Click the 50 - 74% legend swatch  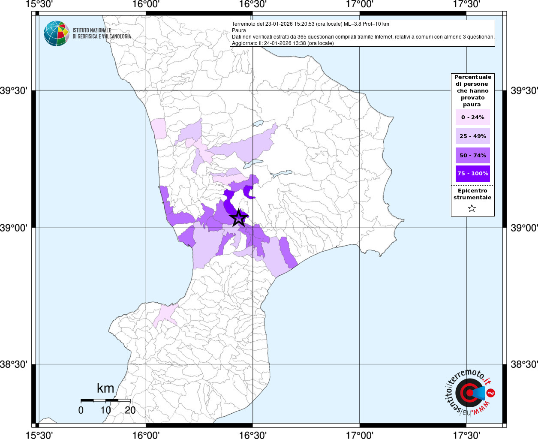coord(473,156)
